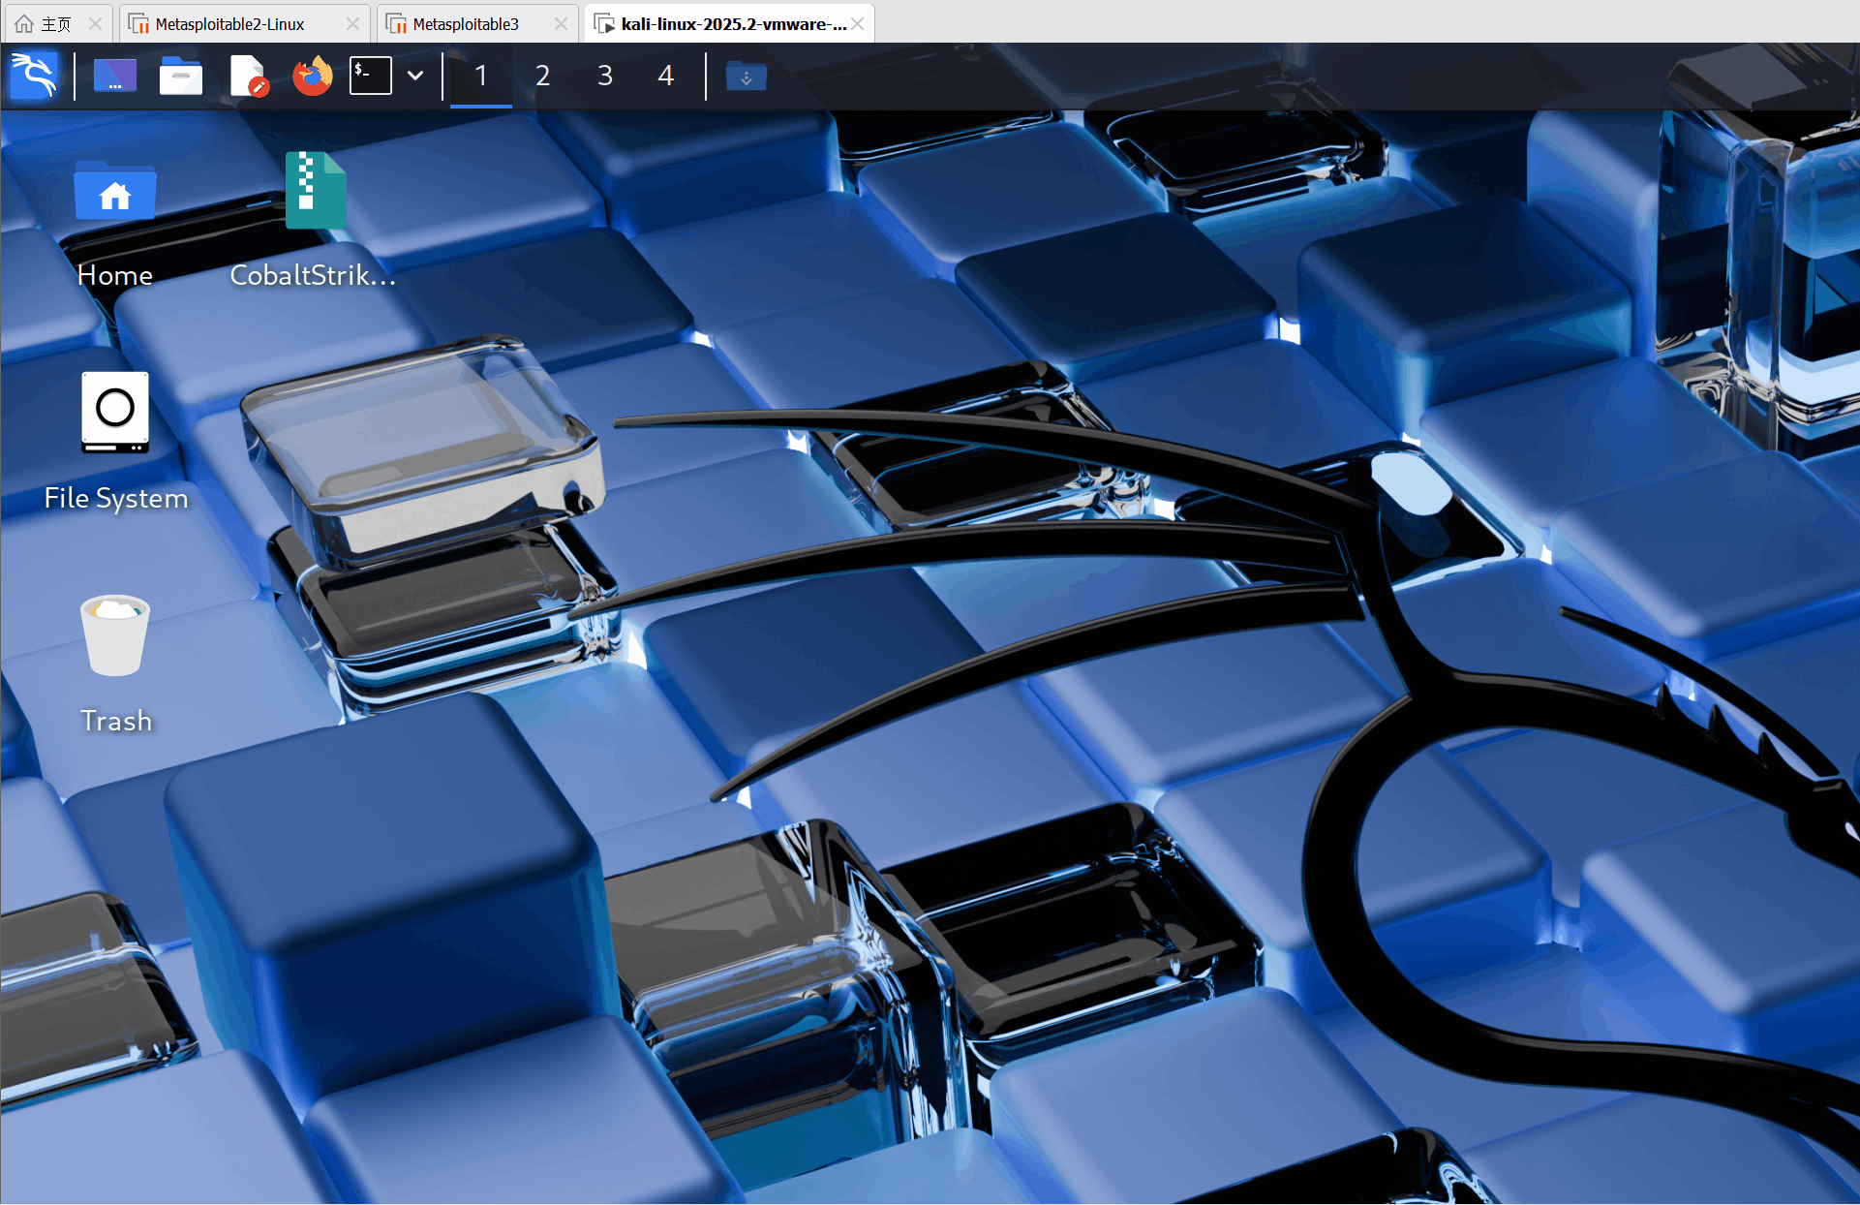The width and height of the screenshot is (1860, 1205).
Task: Switch to workspace 1
Action: pyautogui.click(x=481, y=76)
